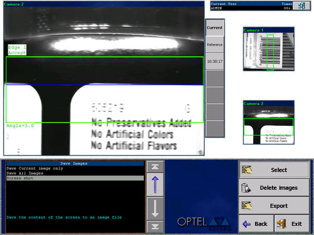Image resolution: width=314 pixels, height=235 pixels.
Task: Jump to the bottom of the list
Action: click(155, 226)
